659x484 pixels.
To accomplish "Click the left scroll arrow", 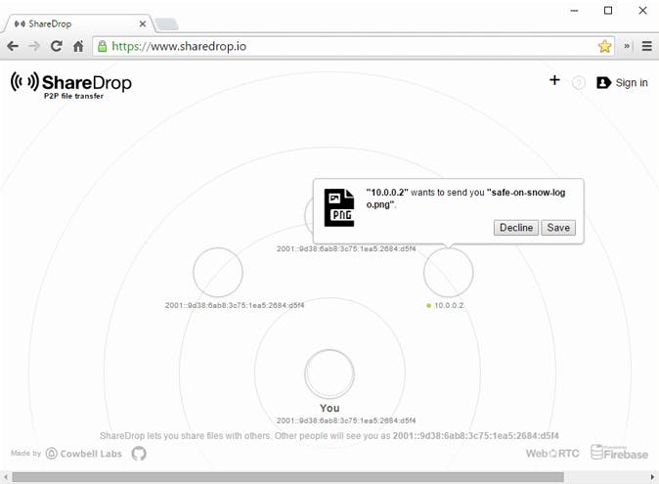I will [x=6, y=477].
